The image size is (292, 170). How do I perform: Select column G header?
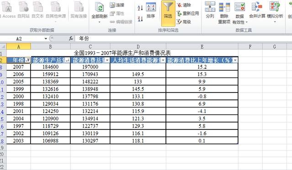(x=274, y=46)
